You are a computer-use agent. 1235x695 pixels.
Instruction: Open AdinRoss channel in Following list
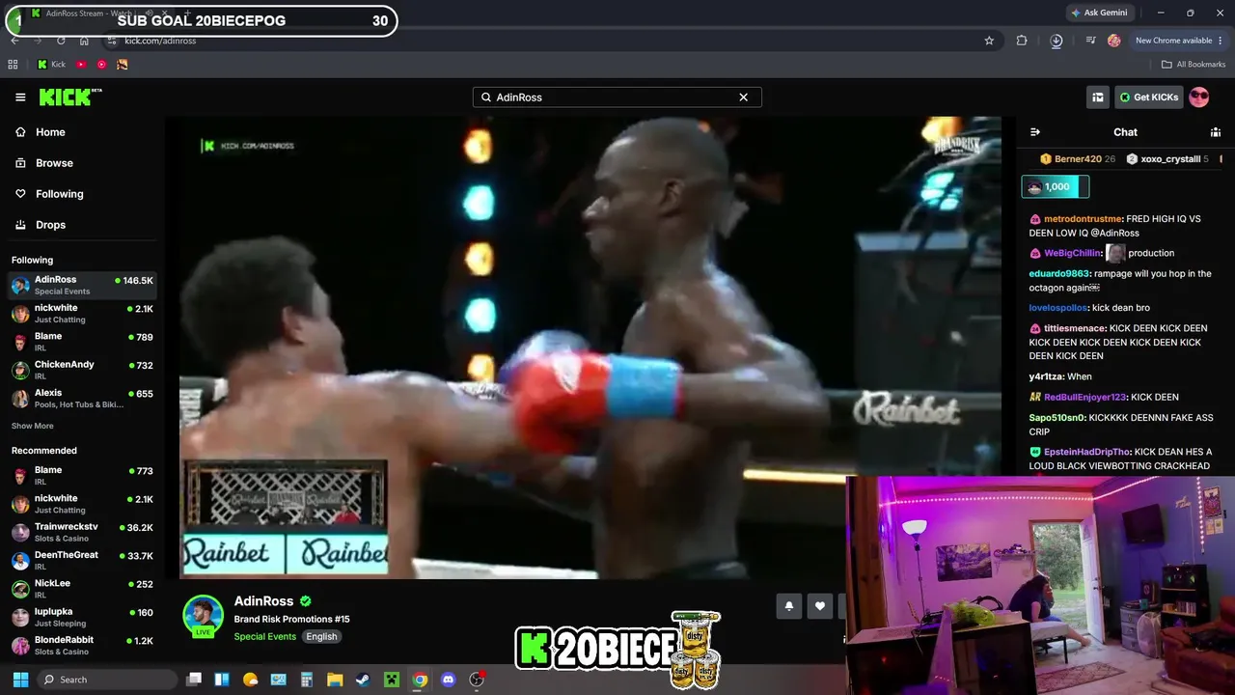tap(82, 285)
